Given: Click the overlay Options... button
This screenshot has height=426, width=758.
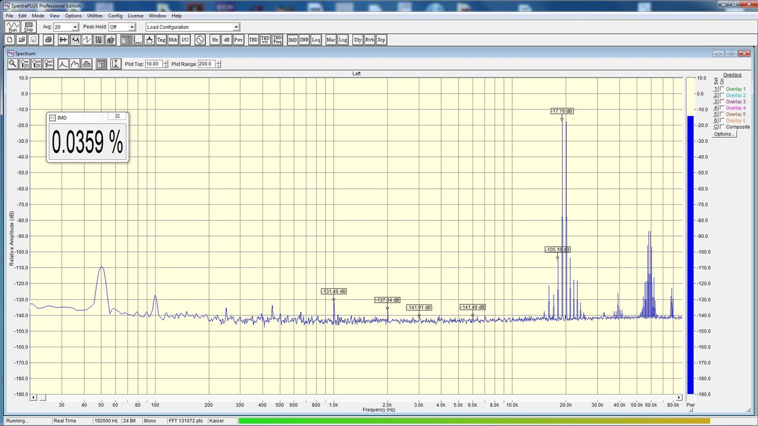Looking at the screenshot, I should tap(724, 134).
